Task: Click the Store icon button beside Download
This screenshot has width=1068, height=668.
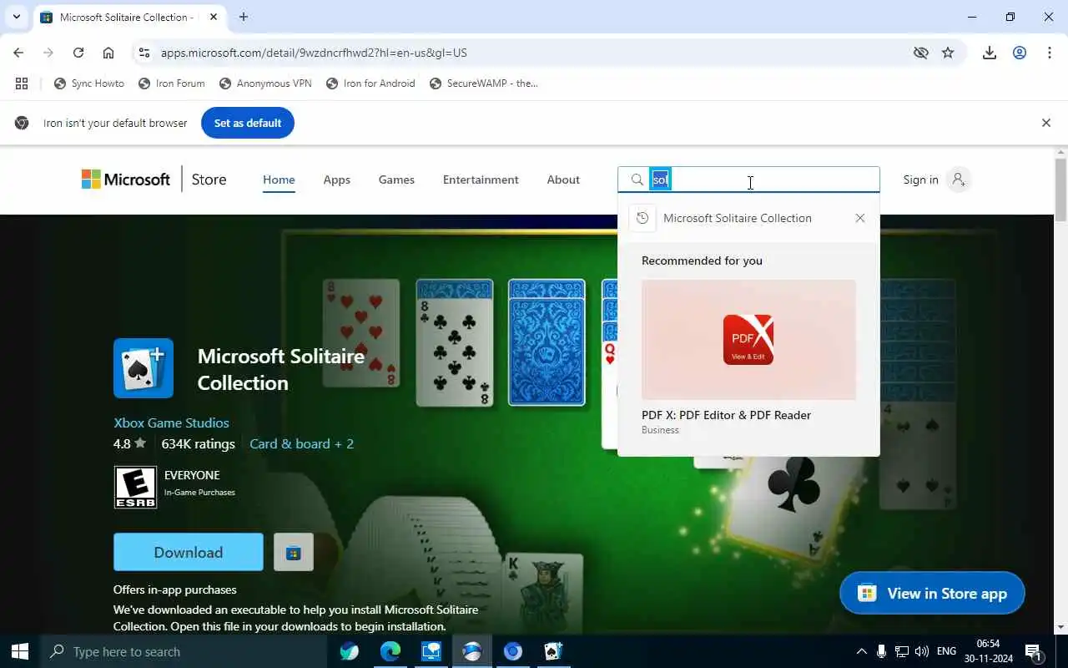Action: tap(294, 552)
